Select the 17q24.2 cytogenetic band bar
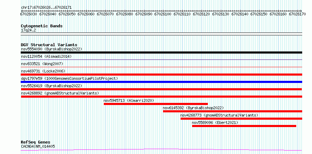The width and height of the screenshot is (312, 154). [x=161, y=34]
